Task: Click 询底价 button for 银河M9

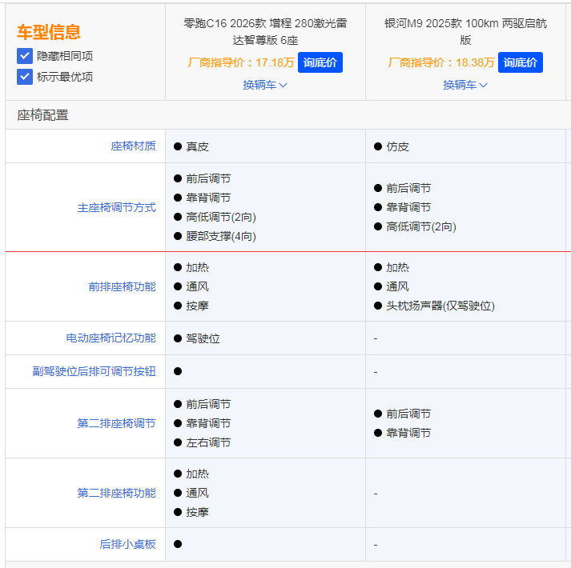Action: 520,62
